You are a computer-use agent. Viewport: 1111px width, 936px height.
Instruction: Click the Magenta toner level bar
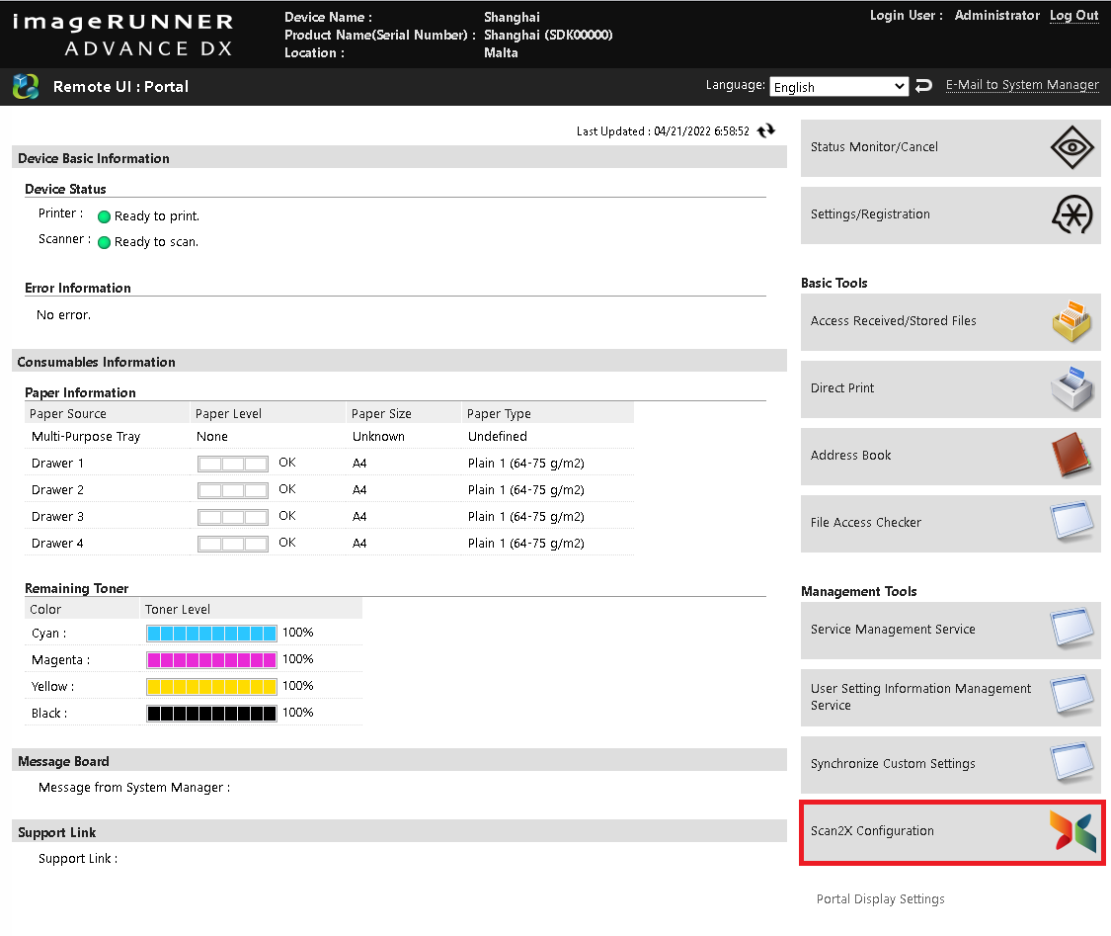click(x=211, y=660)
